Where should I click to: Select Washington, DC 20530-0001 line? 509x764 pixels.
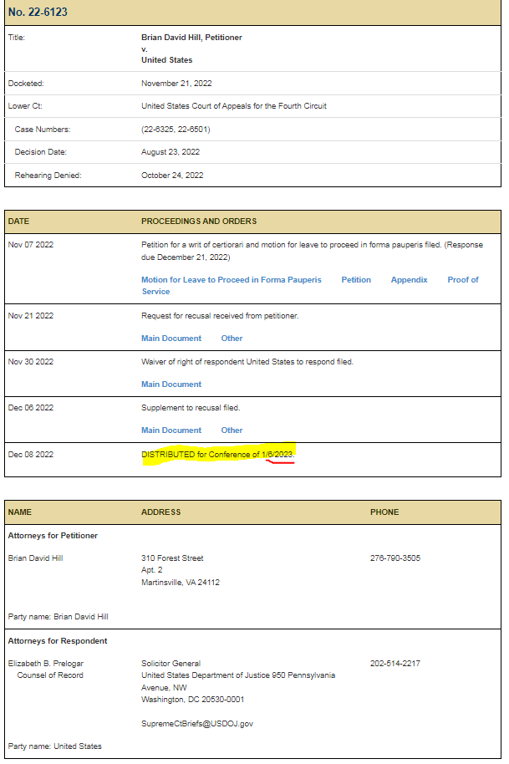click(192, 699)
